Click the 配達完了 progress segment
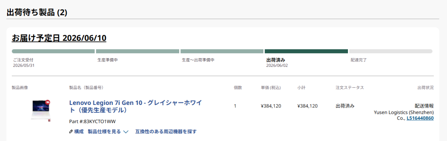The width and height of the screenshot is (447, 141). pyautogui.click(x=391, y=51)
